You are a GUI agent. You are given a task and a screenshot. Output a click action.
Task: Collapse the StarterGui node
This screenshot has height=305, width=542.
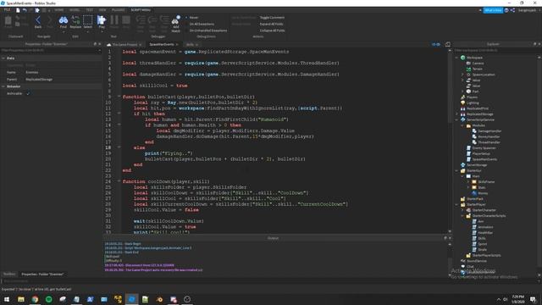[457, 170]
